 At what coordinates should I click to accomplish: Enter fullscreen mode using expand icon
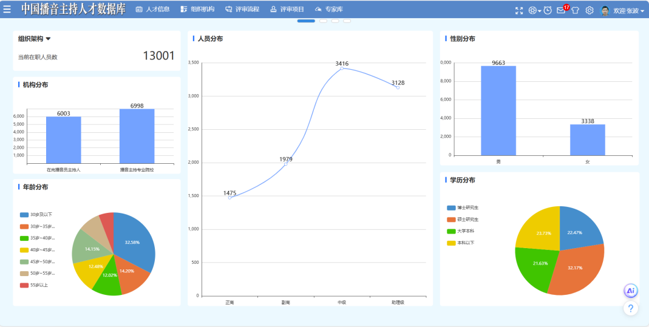(x=518, y=10)
